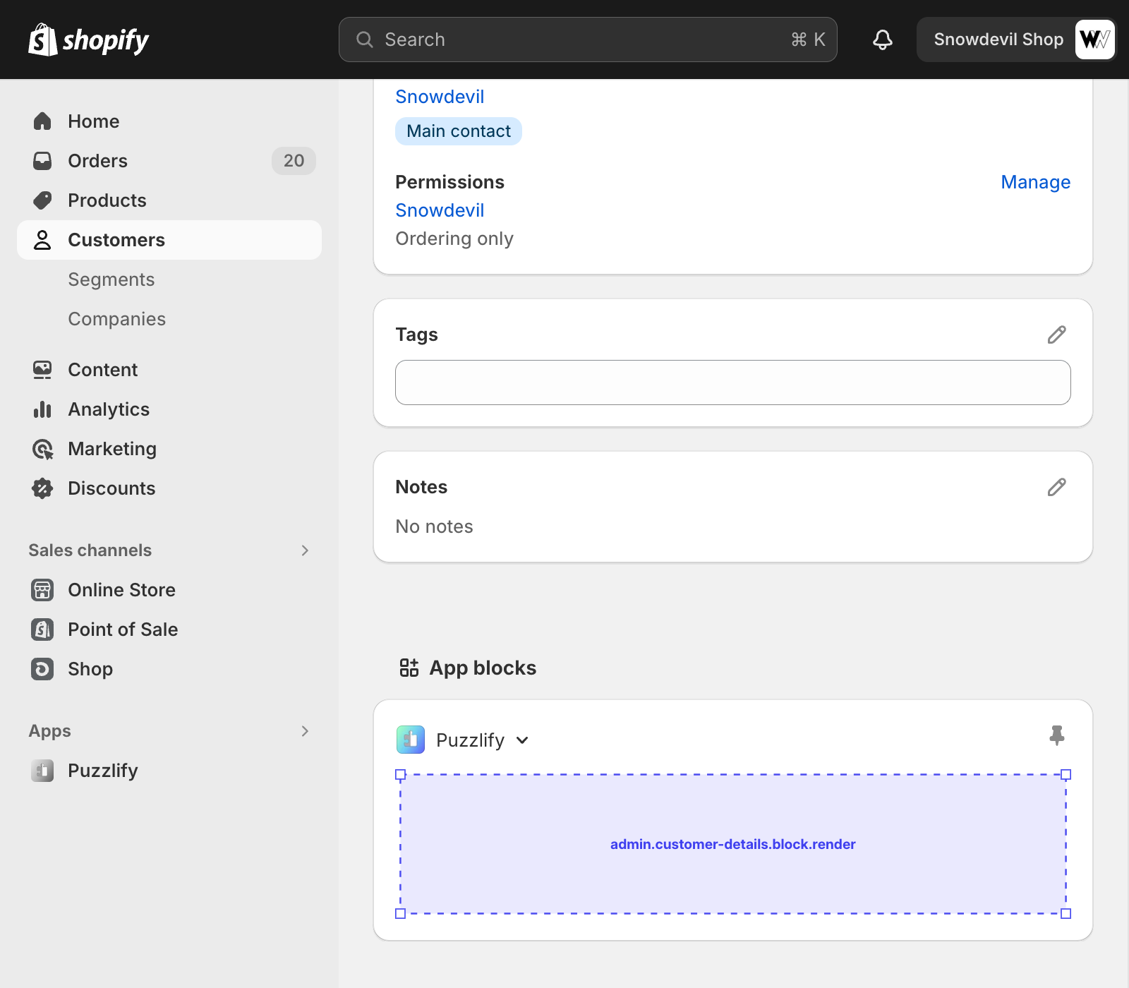The image size is (1129, 988).
Task: Click the Puzzlify app icon in sidebar
Action: (x=42, y=771)
